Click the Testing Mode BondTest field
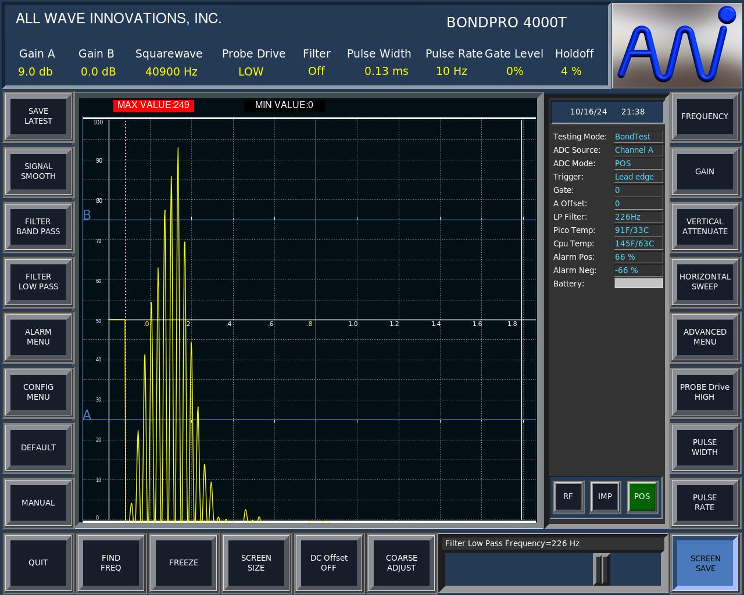The height and width of the screenshot is (595, 744). click(638, 137)
